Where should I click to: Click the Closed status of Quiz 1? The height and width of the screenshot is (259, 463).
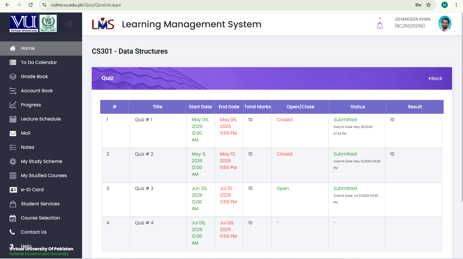coord(285,120)
